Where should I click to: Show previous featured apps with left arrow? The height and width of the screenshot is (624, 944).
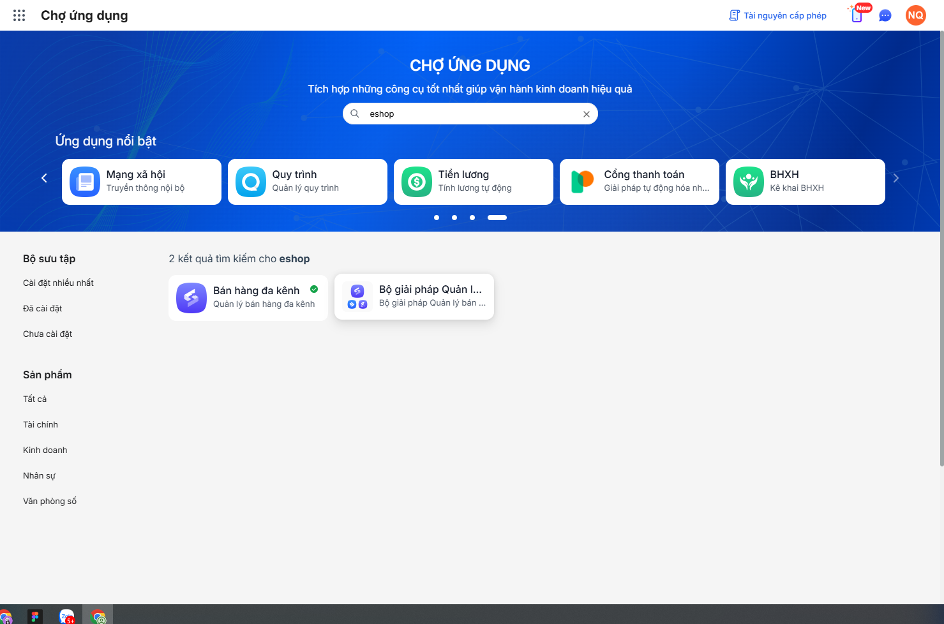click(44, 179)
